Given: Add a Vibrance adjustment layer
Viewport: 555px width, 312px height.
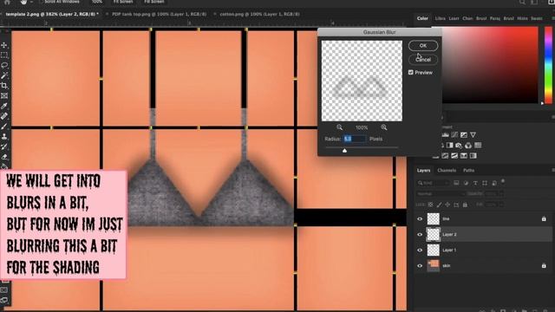Looking at the screenshot, I should (473, 135).
